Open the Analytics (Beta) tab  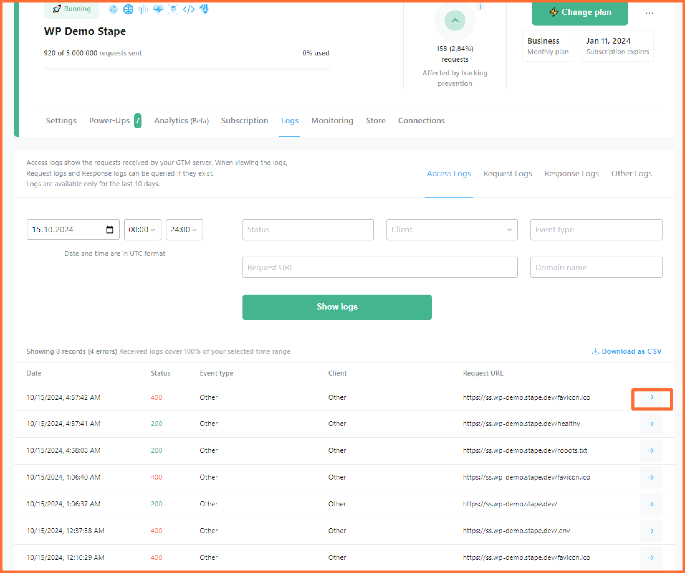pos(181,120)
